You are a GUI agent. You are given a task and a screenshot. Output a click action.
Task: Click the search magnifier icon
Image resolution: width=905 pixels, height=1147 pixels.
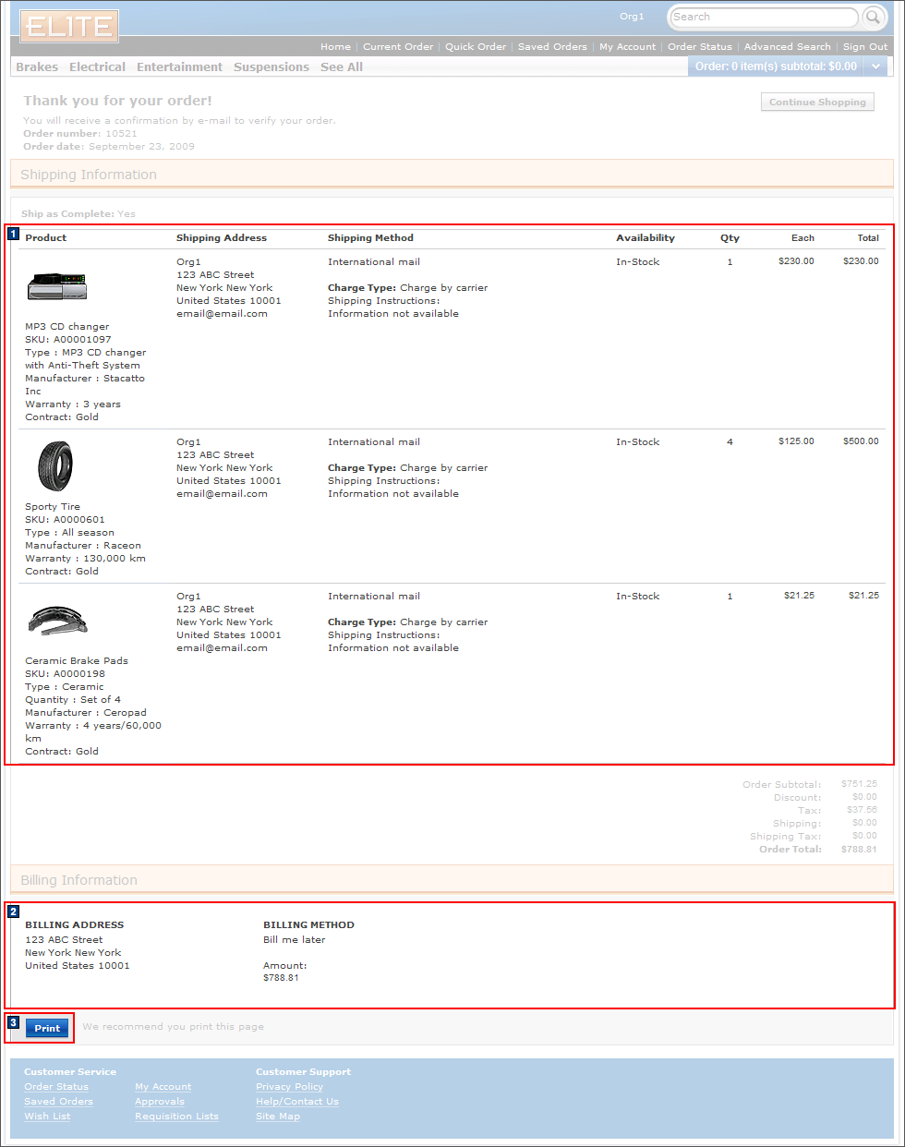(x=872, y=17)
